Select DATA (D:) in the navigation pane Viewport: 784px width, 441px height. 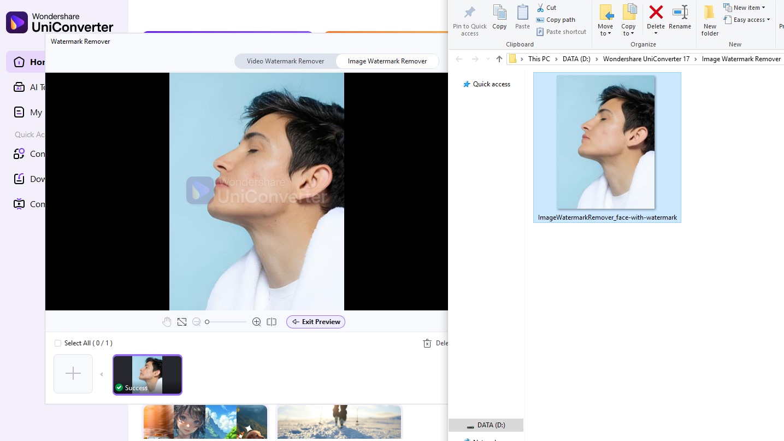click(486, 425)
